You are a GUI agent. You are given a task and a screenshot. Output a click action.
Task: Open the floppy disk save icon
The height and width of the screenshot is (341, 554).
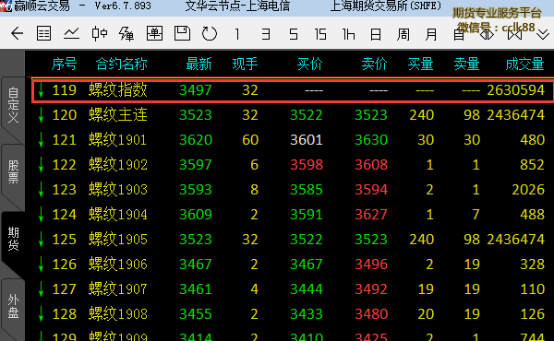coord(182,33)
